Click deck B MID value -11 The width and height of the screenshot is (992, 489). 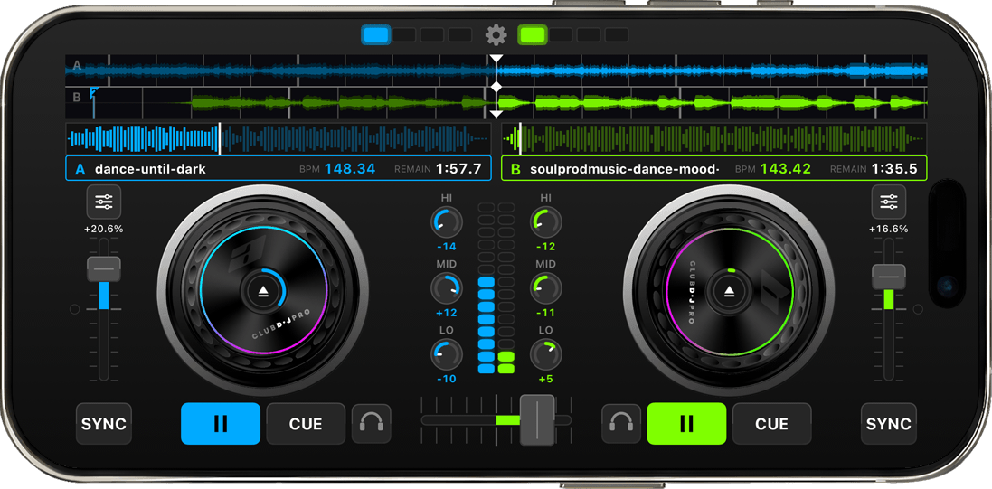pyautogui.click(x=546, y=313)
